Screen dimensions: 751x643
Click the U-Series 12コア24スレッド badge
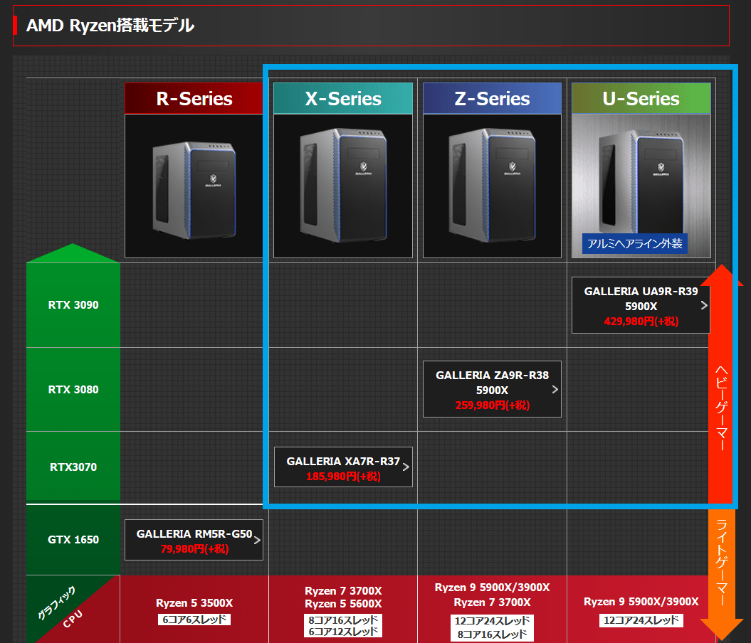tap(641, 620)
